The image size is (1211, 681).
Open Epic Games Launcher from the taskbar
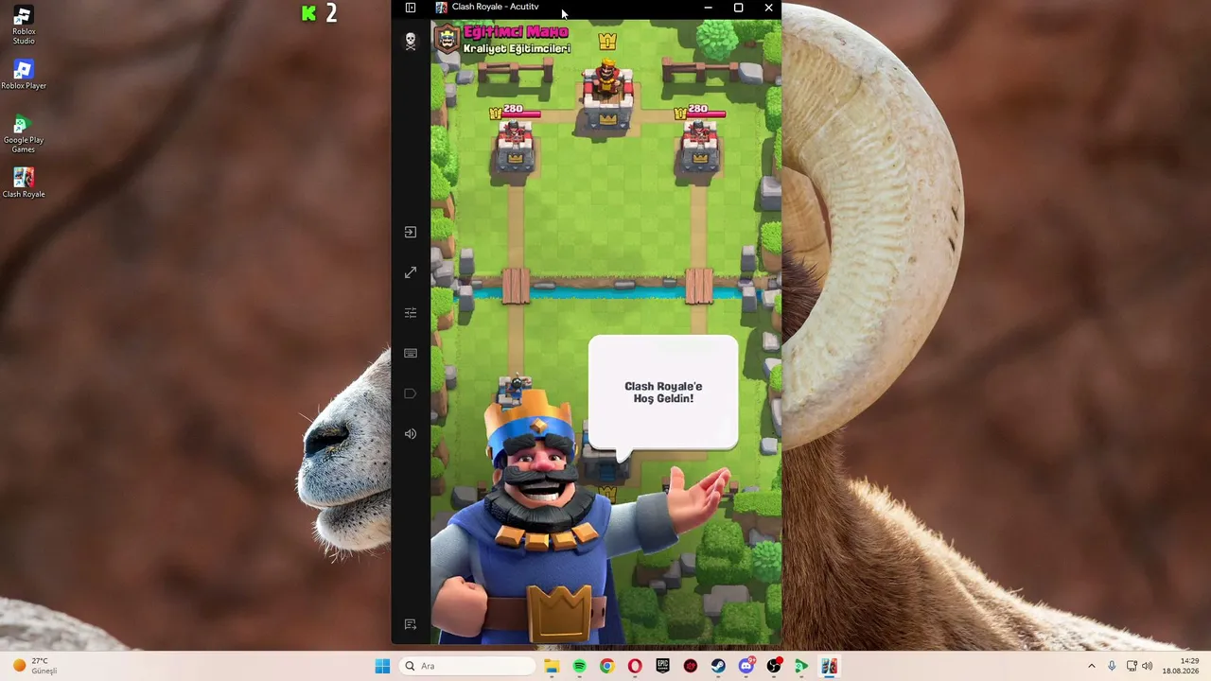[662, 666]
